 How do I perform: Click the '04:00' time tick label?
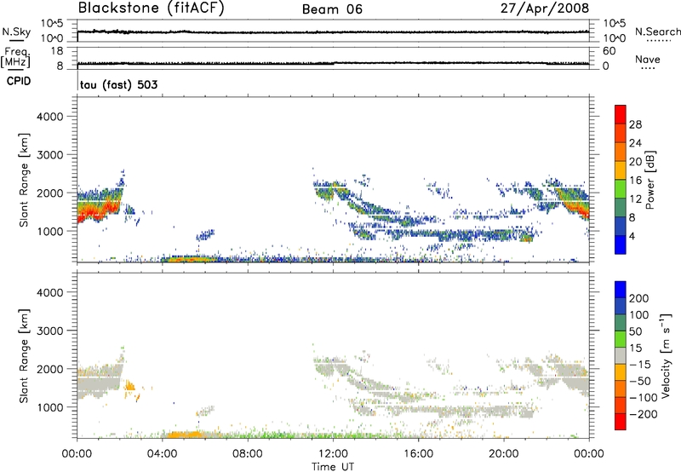(x=162, y=454)
